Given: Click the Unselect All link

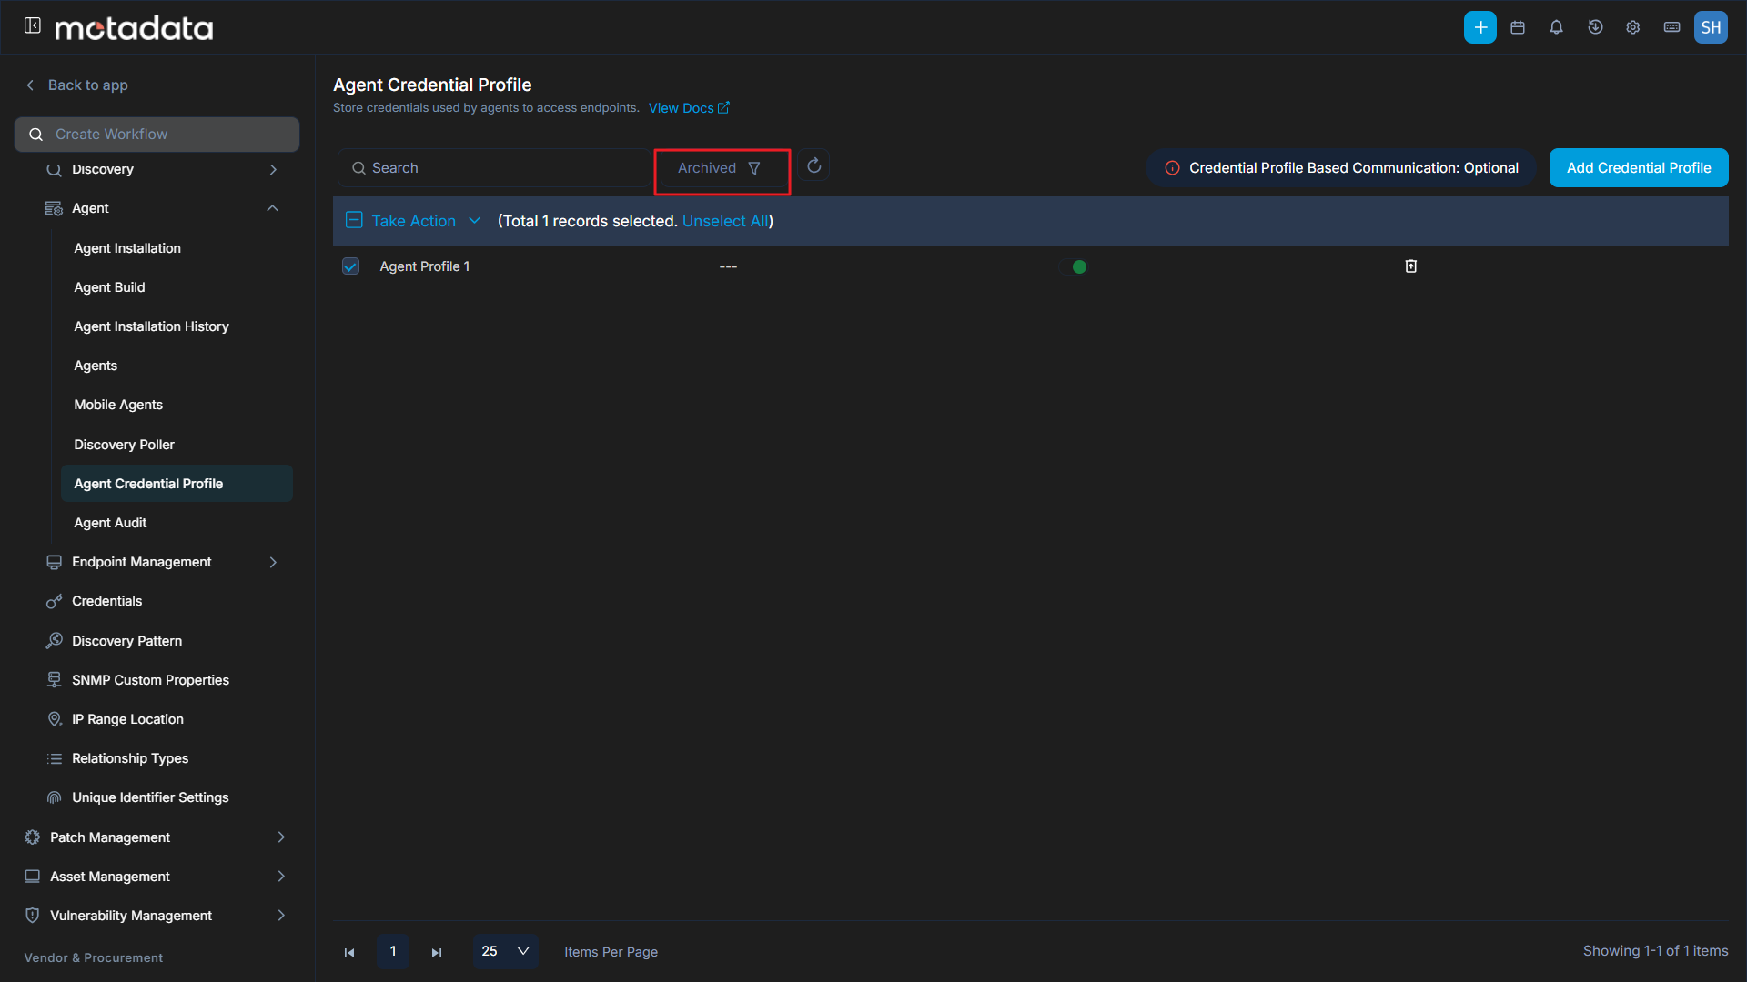Looking at the screenshot, I should click(725, 221).
